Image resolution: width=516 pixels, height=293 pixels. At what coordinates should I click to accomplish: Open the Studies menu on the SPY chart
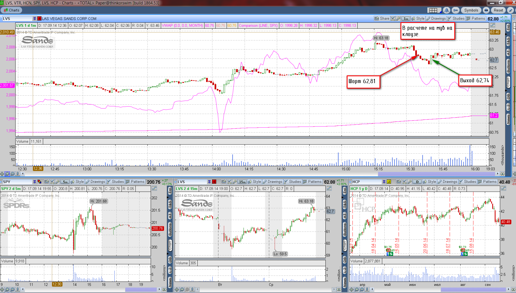coord(115,182)
